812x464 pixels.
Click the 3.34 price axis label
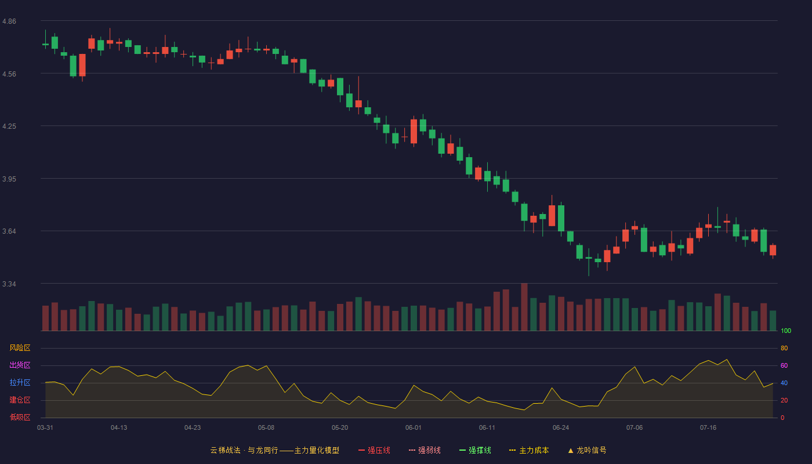[9, 284]
